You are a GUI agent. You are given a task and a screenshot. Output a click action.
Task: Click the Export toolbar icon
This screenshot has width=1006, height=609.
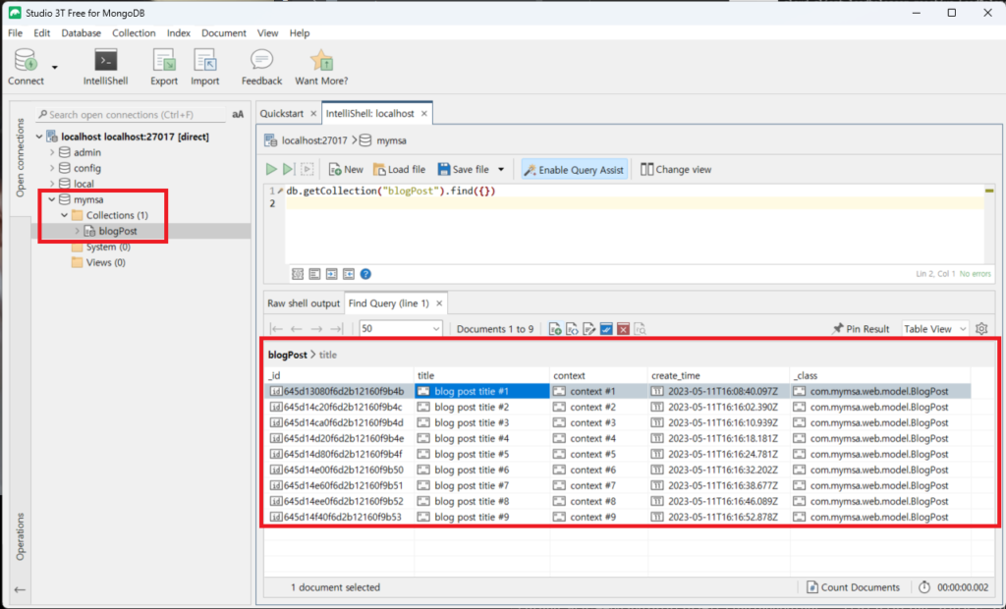click(164, 61)
